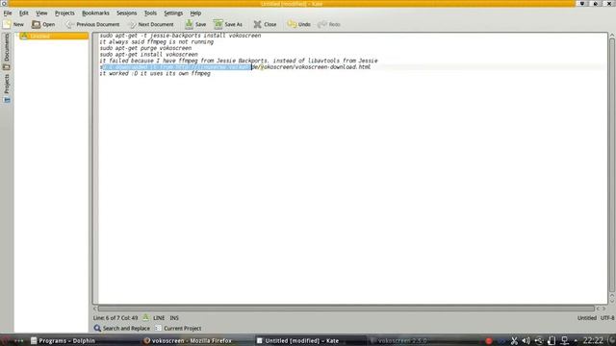Click the 22:22 clock in the taskbar
Viewport: 616px width, 346px height.
click(593, 340)
